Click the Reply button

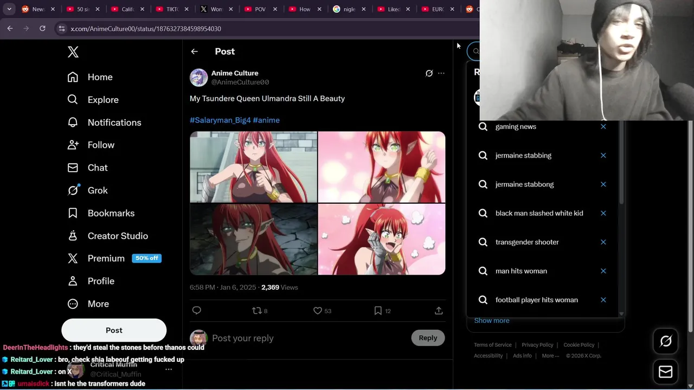pyautogui.click(x=428, y=338)
